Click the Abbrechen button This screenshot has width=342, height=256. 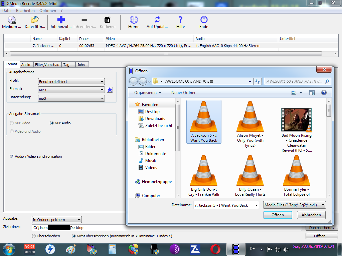(x=311, y=215)
